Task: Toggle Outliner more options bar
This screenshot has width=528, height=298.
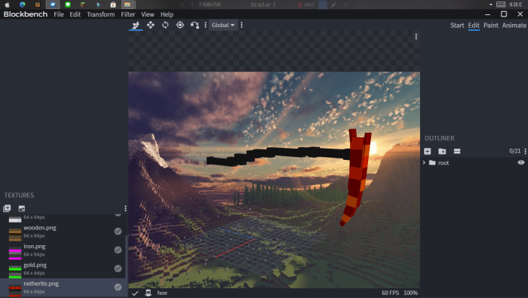Action: click(457, 152)
